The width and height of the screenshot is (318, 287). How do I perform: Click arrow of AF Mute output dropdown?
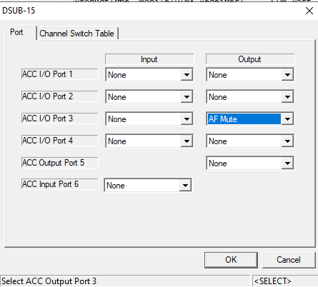tap(287, 119)
